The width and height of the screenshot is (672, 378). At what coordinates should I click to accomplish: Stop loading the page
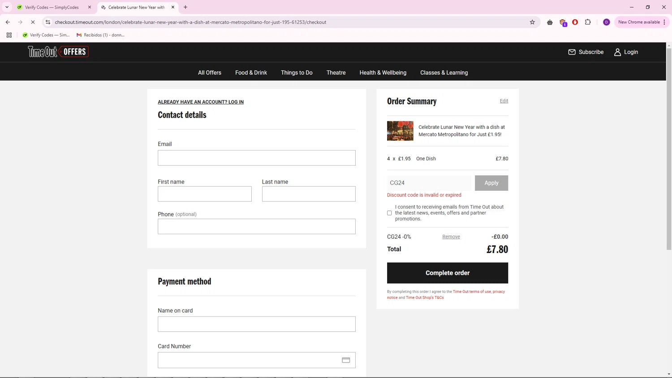coord(33,22)
